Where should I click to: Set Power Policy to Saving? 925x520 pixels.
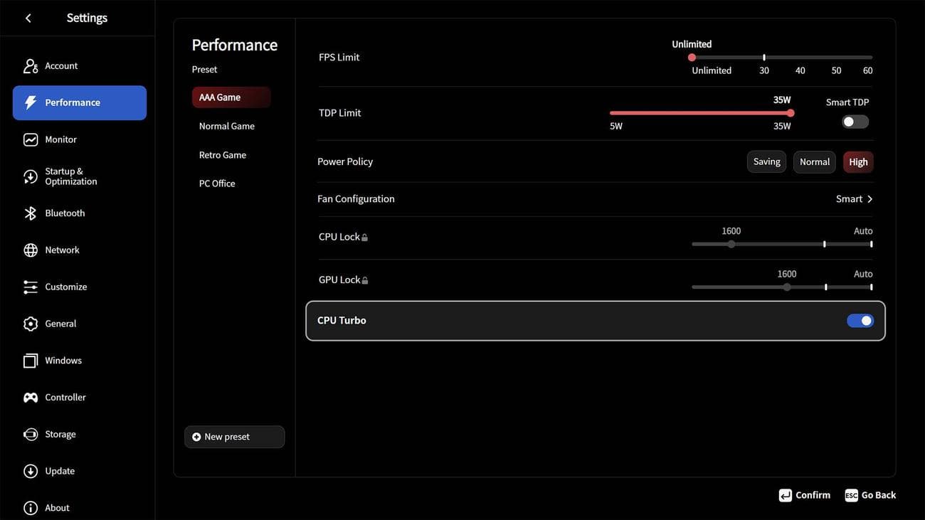click(x=766, y=162)
